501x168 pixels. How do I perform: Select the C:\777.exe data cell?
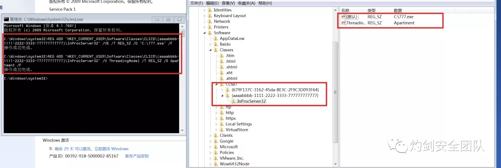404,17
